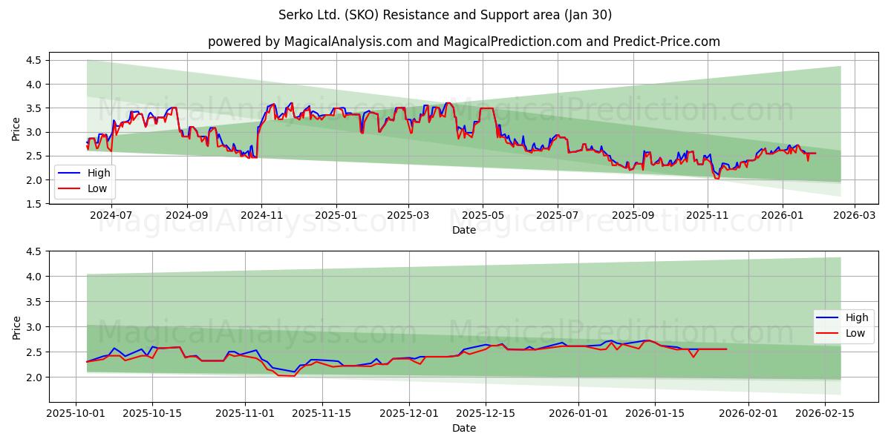Click the bottom chart 'Price' y-axis title
Viewport: 891px width, 445px height.
pyautogui.click(x=16, y=328)
